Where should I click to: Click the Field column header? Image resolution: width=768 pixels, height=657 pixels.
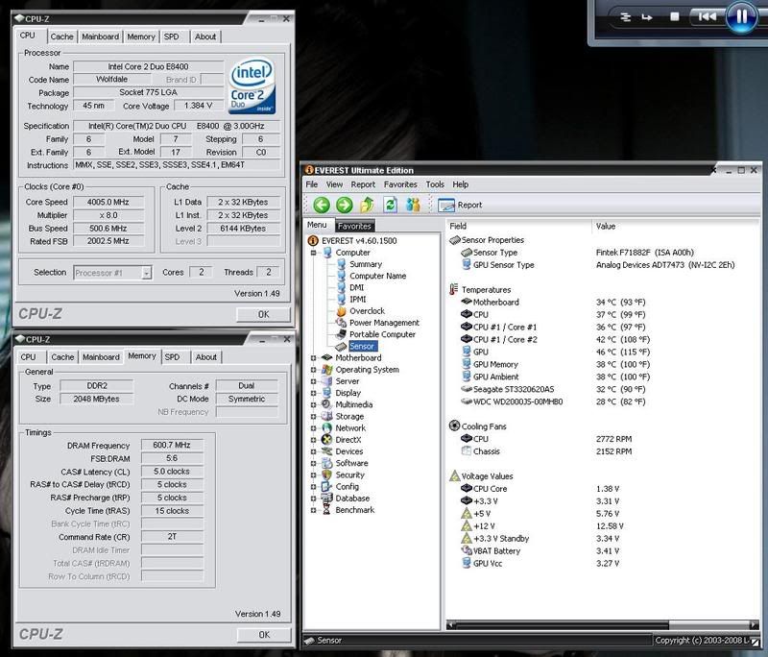(x=518, y=227)
